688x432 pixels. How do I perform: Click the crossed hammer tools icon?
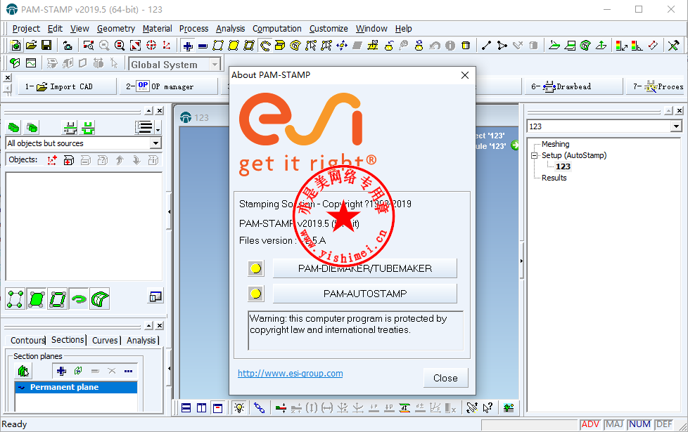(x=673, y=46)
